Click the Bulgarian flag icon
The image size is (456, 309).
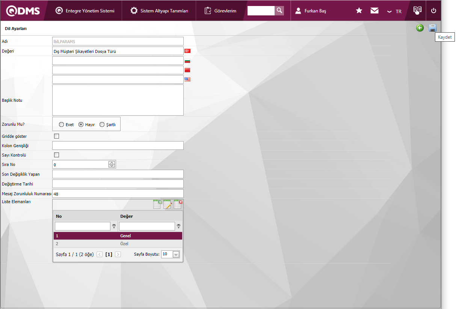187,60
